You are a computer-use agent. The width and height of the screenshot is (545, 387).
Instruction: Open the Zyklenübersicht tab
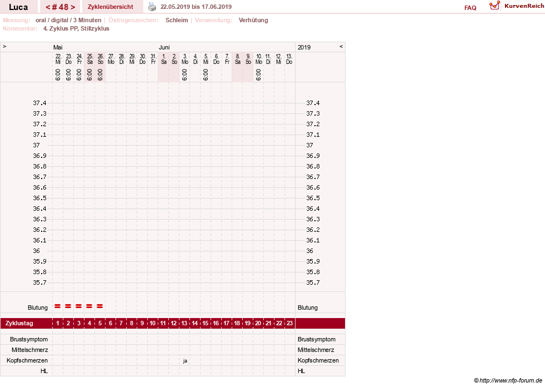(110, 7)
